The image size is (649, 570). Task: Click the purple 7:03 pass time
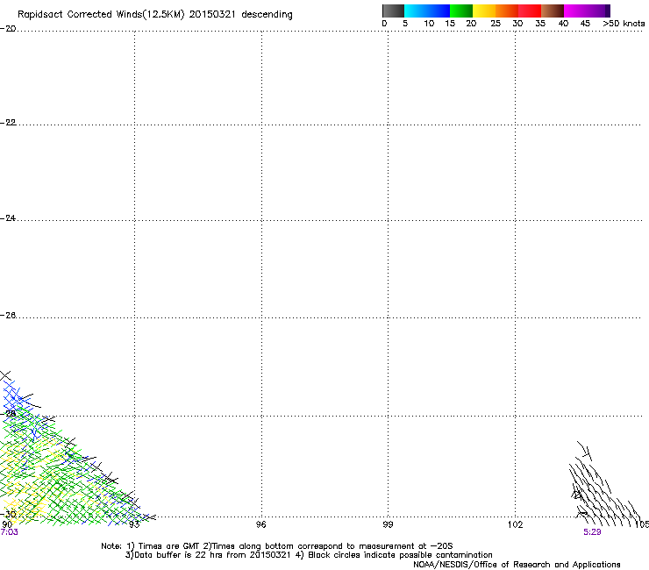(9, 532)
